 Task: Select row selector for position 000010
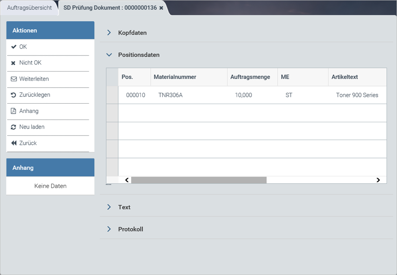pyautogui.click(x=112, y=95)
